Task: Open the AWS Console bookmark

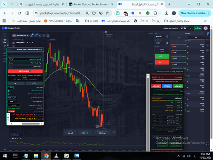Action: (58, 21)
